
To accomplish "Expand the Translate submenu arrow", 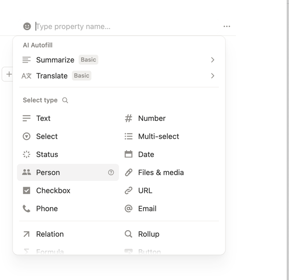I will point(213,76).
